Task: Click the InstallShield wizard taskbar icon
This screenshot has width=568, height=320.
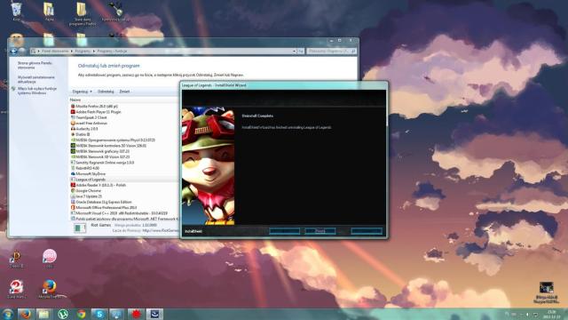Action: tap(154, 314)
